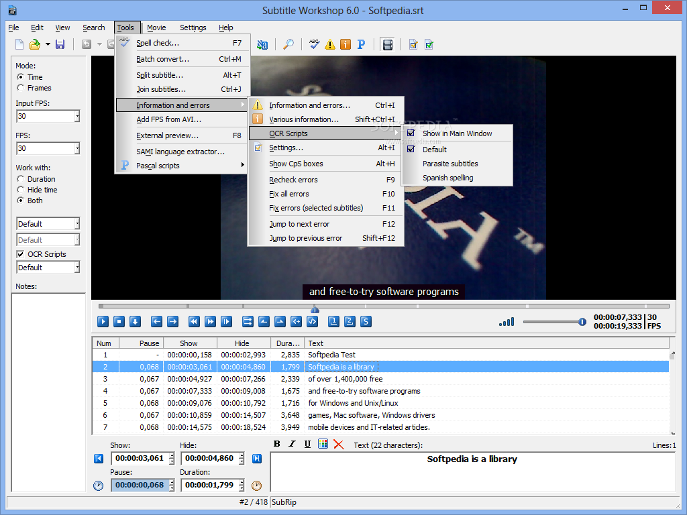Click the clock icon beside Pause field
The width and height of the screenshot is (687, 515).
[x=98, y=485]
